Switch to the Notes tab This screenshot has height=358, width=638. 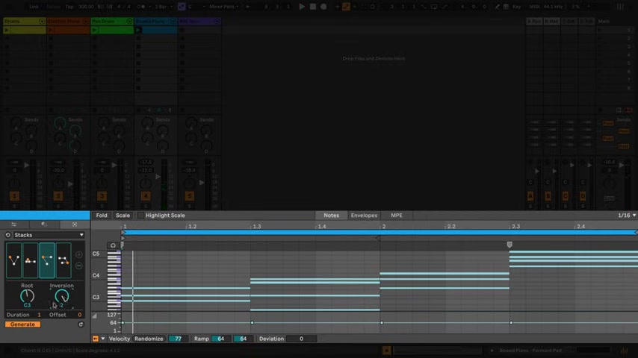331,216
